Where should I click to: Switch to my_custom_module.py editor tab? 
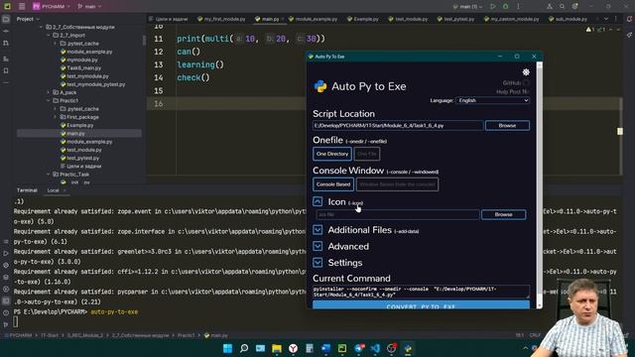[x=511, y=19]
